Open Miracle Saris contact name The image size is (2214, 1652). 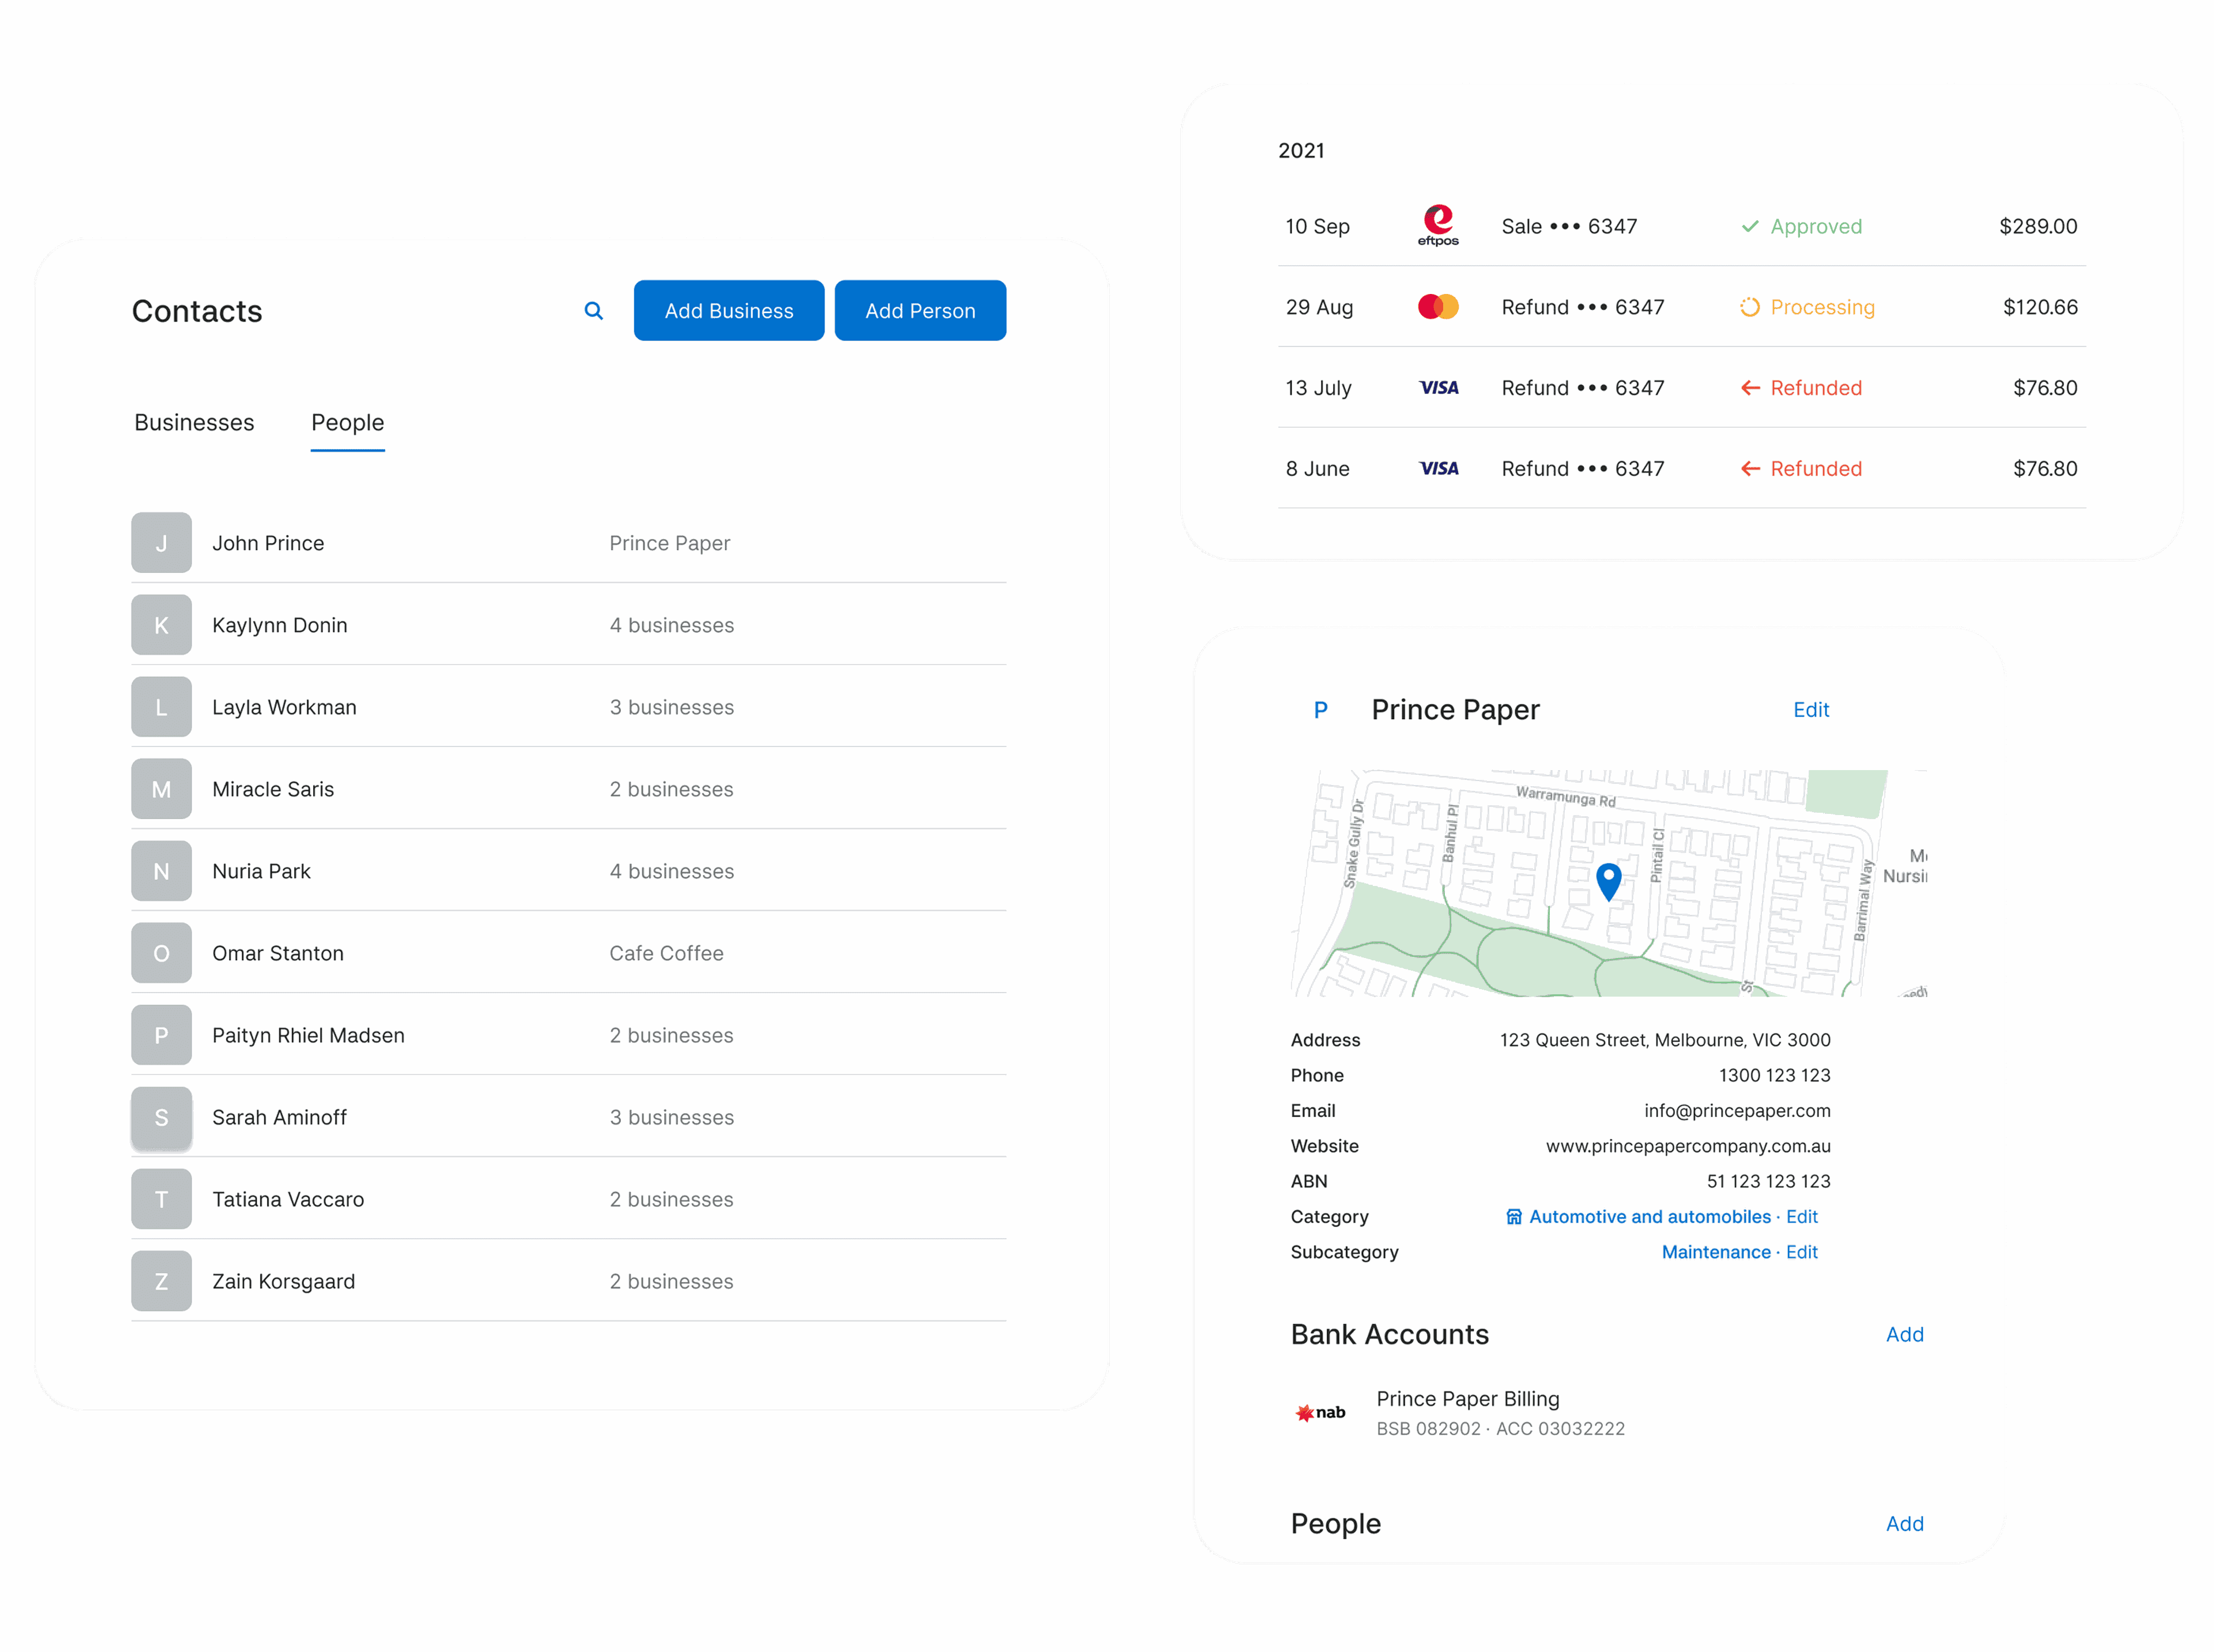pyautogui.click(x=273, y=789)
